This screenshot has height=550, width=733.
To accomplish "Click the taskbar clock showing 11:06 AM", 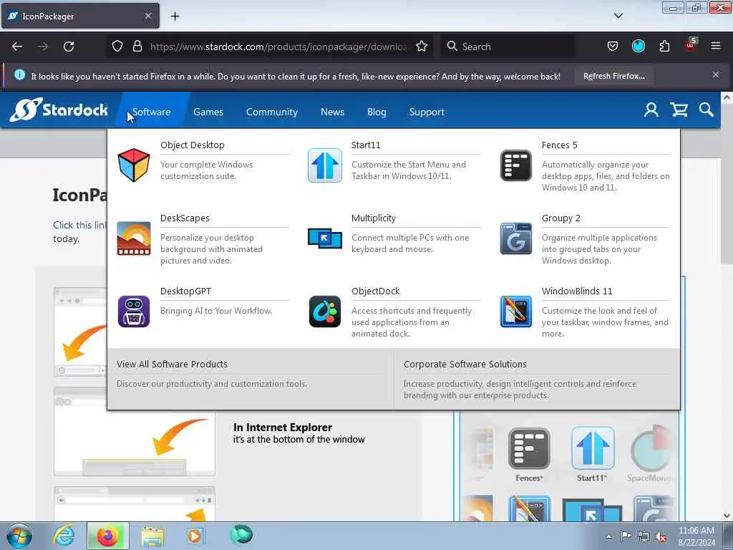I will (696, 536).
